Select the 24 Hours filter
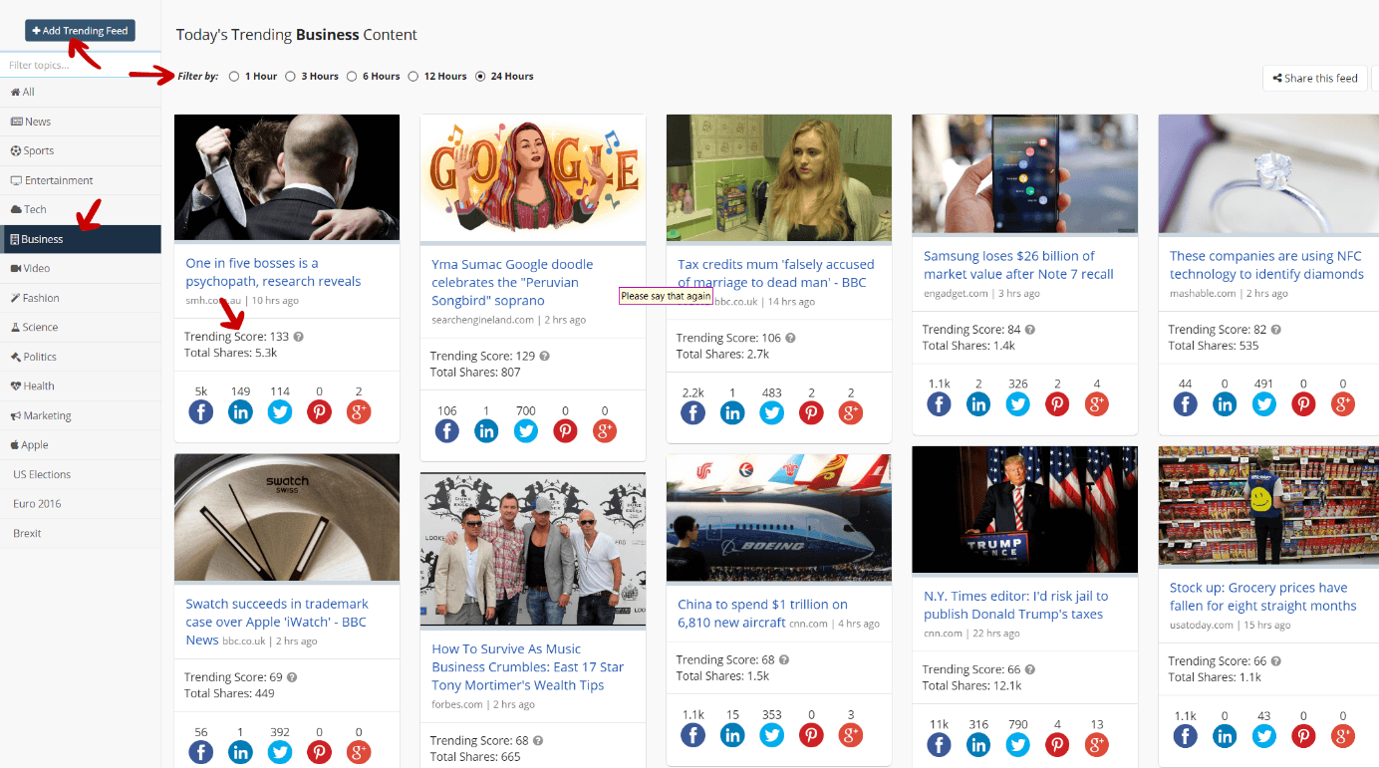The height and width of the screenshot is (768, 1379). point(480,76)
